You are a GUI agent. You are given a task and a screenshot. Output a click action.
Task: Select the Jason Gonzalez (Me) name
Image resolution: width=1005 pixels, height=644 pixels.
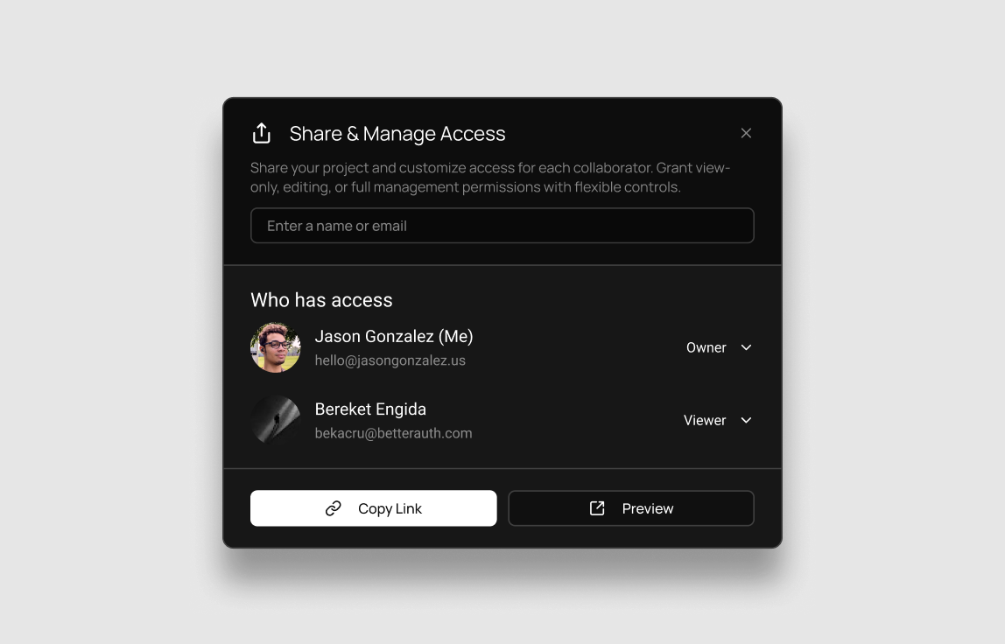(394, 336)
